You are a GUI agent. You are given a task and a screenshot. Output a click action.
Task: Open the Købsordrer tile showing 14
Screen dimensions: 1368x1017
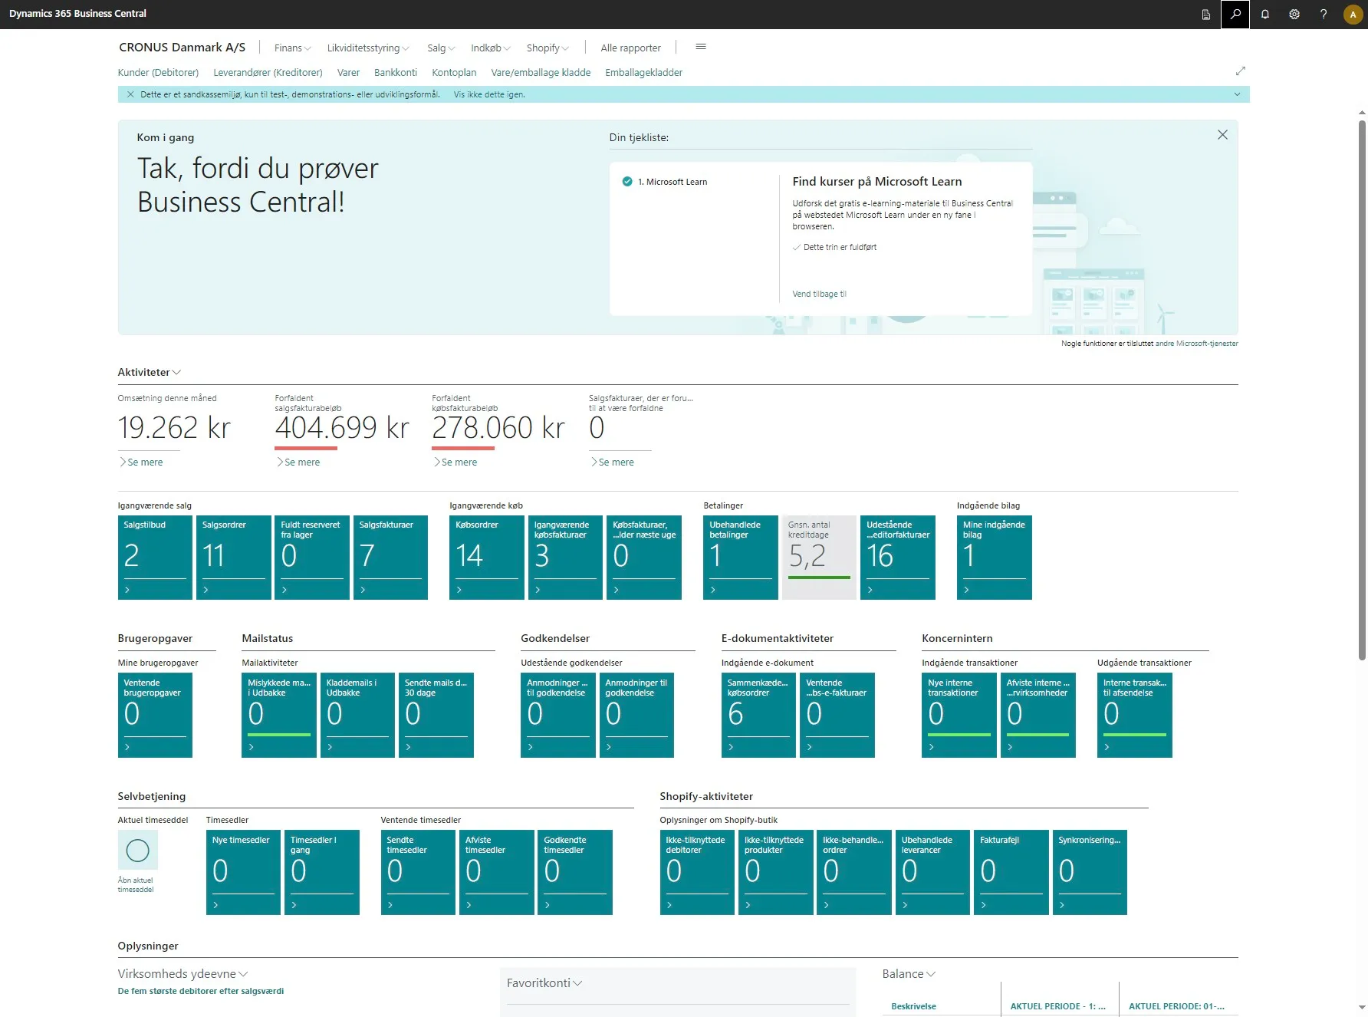(486, 557)
